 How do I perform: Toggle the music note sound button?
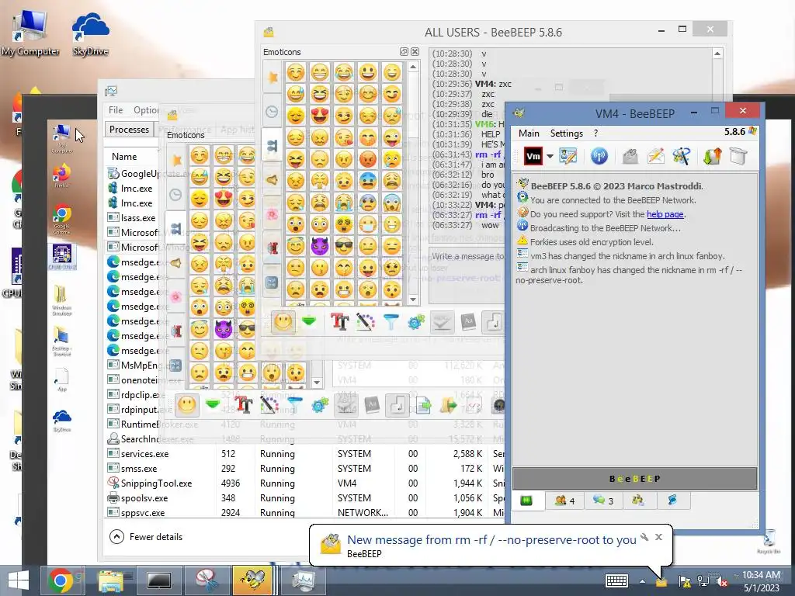click(494, 322)
